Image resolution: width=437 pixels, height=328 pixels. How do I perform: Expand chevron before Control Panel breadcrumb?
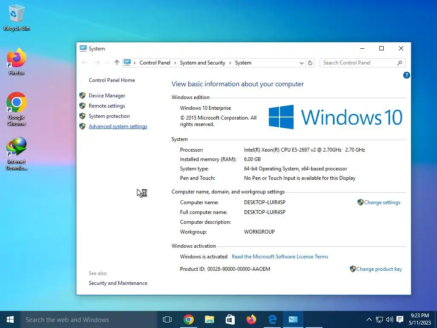click(x=134, y=63)
